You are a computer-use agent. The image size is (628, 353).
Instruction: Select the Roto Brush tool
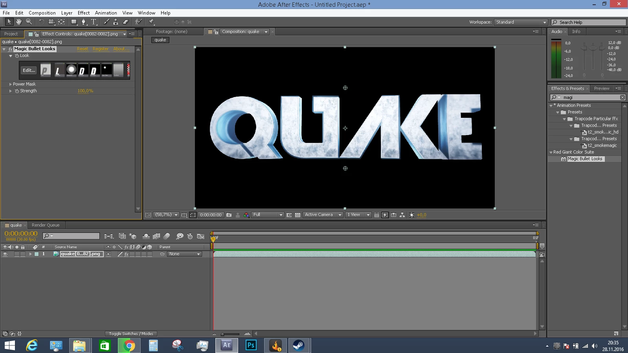(x=138, y=22)
